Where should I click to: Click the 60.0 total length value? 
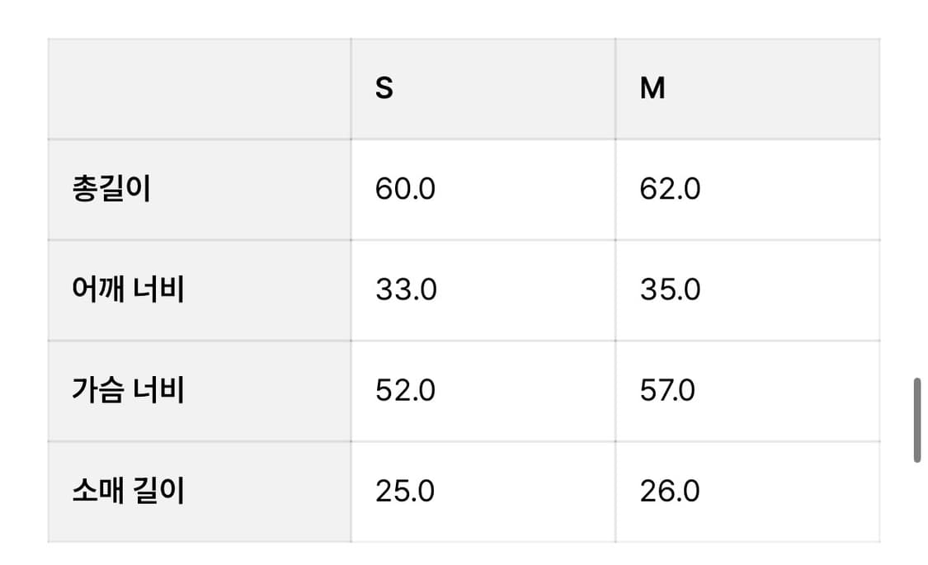[x=405, y=190]
